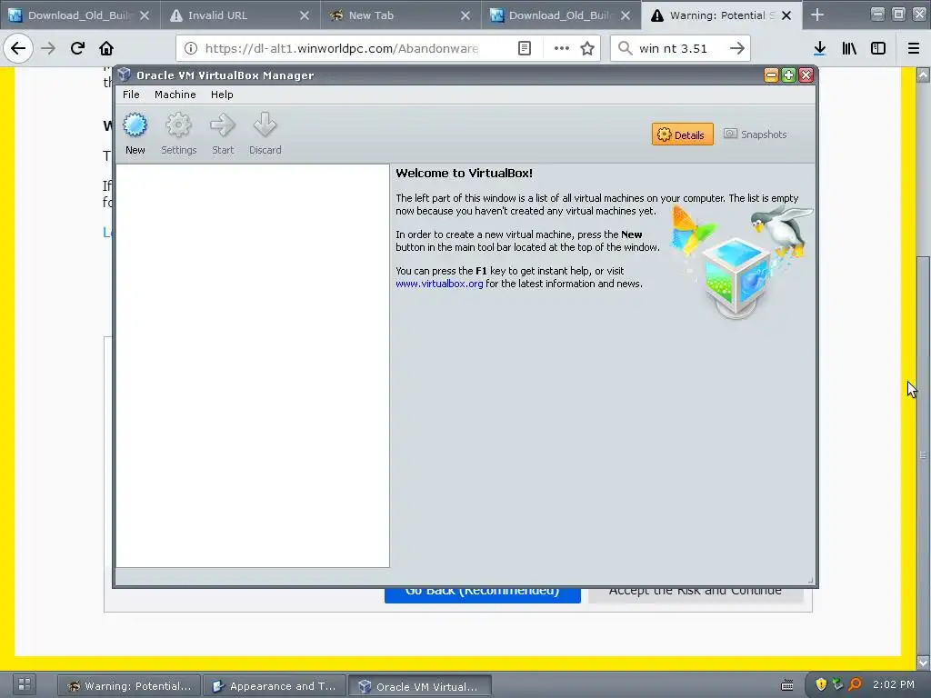Click the search box containing win nt 3.51
Screen dimensions: 931x698
tap(680, 48)
